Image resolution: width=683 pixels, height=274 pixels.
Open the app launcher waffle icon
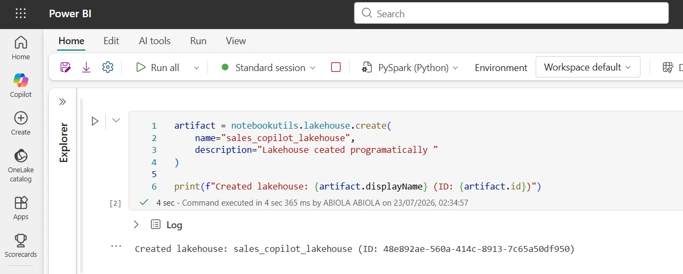pyautogui.click(x=20, y=14)
